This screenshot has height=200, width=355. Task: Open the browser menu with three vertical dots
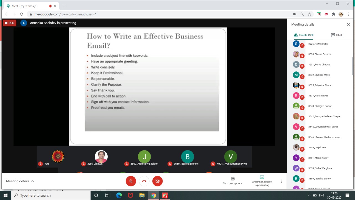coord(348,14)
